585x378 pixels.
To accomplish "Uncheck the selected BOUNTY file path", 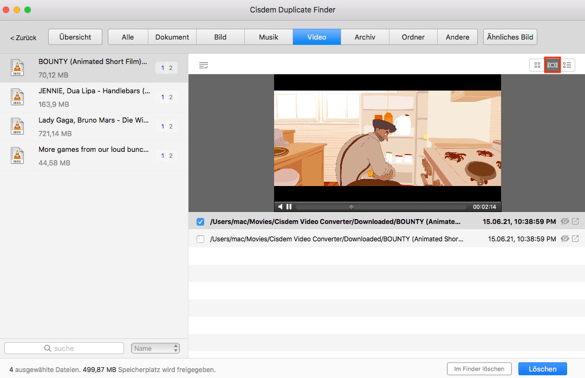I will pos(200,221).
